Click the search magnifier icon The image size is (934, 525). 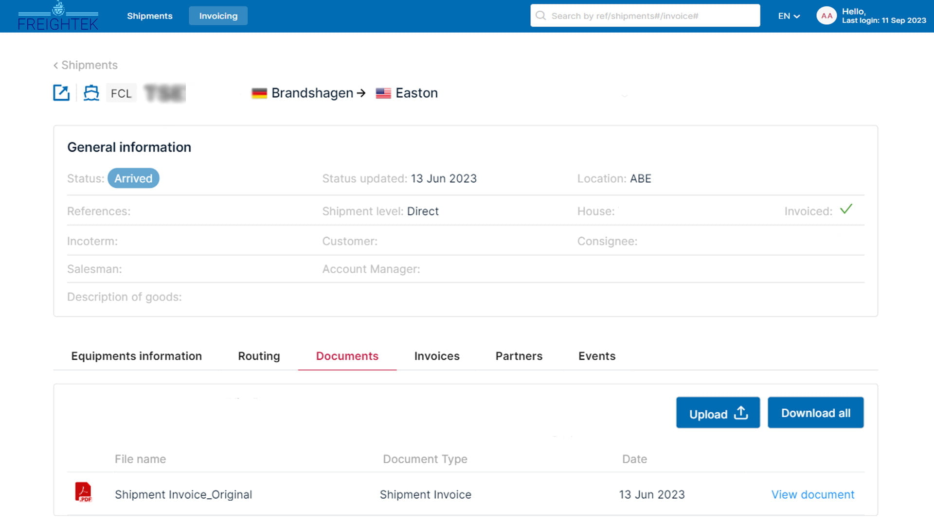point(540,16)
